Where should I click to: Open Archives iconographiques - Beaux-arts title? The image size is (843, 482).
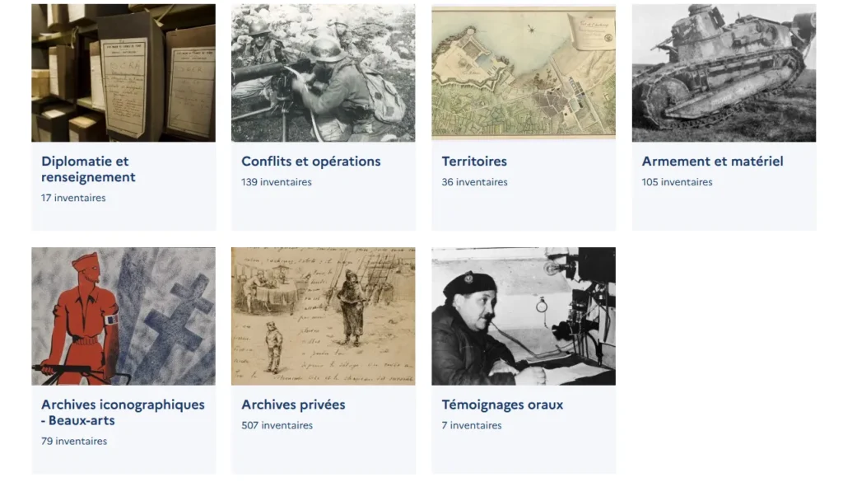point(123,412)
